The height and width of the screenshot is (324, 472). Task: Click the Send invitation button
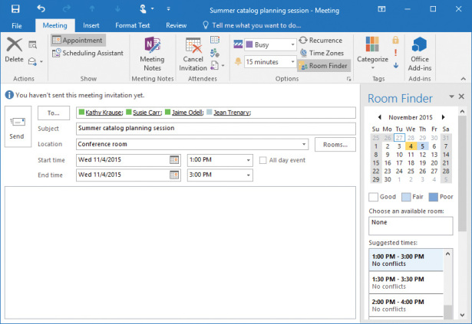coord(17,126)
